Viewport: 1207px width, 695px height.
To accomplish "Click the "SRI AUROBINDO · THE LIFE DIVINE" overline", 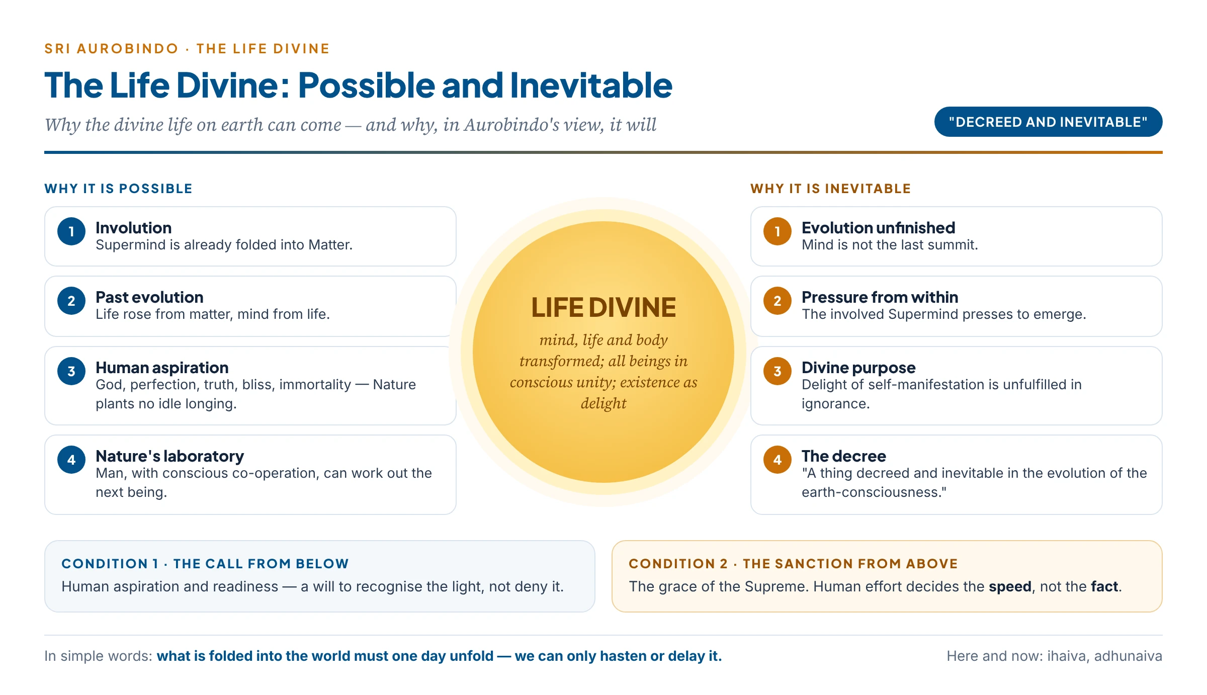I will click(x=187, y=49).
